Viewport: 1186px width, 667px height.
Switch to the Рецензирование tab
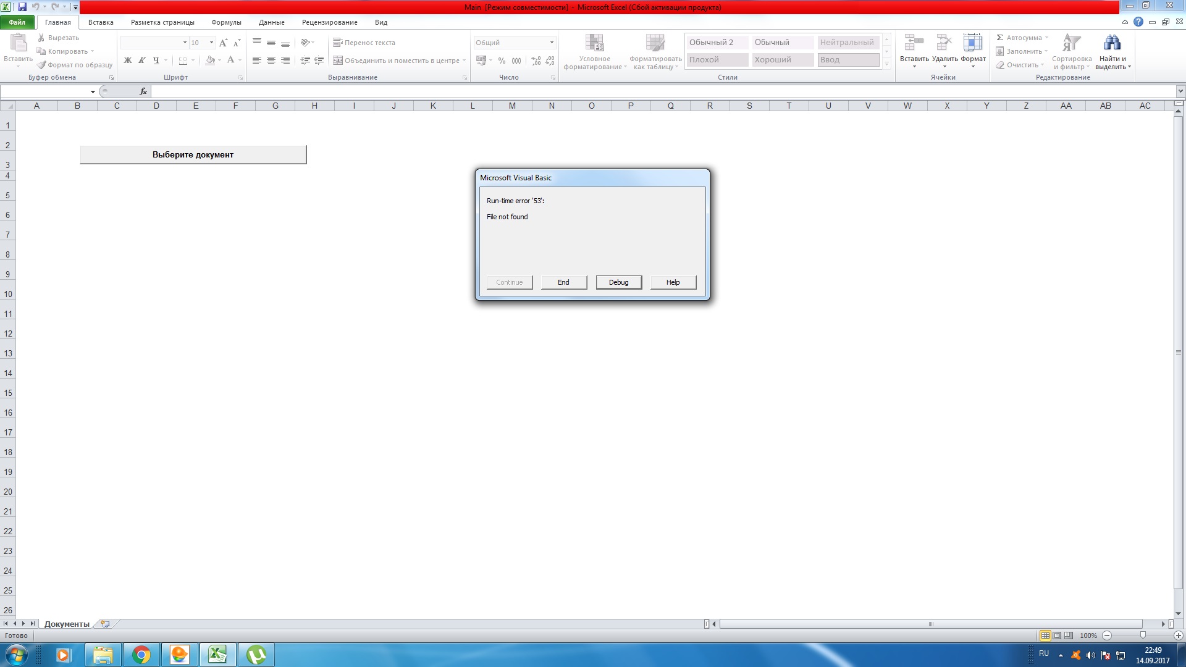pyautogui.click(x=330, y=22)
